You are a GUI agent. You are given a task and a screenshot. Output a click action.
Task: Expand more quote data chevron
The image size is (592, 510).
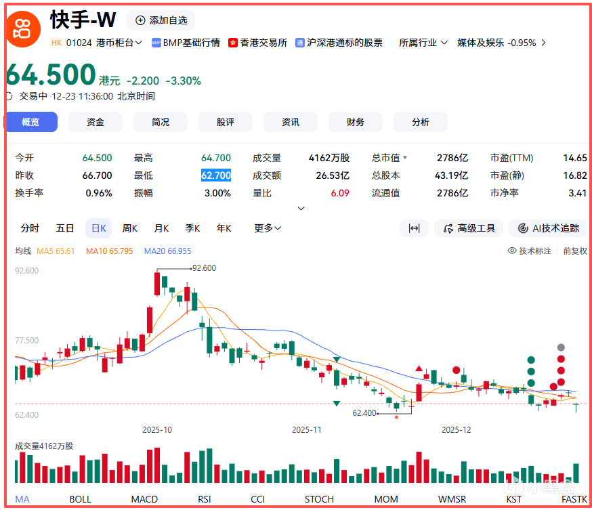[x=301, y=209]
